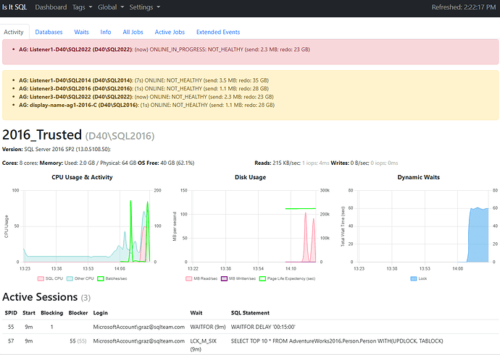Viewport: 500px width, 355px height.
Task: Open the Info tab
Action: [106, 32]
